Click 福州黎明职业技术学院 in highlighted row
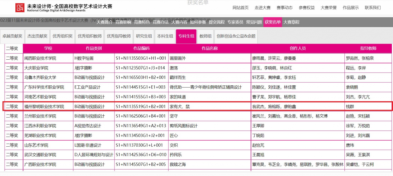Screen dimensions: 393x176 click(x=44, y=107)
